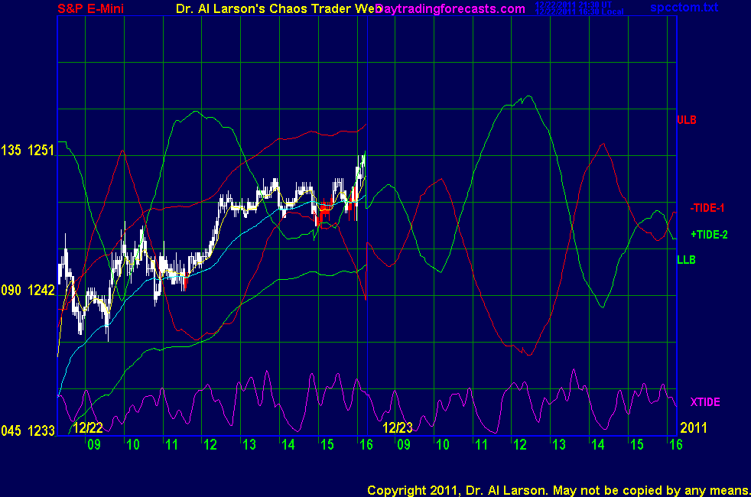Click the "11" hour label of the 12/22 session
751x497 pixels.
click(x=171, y=445)
